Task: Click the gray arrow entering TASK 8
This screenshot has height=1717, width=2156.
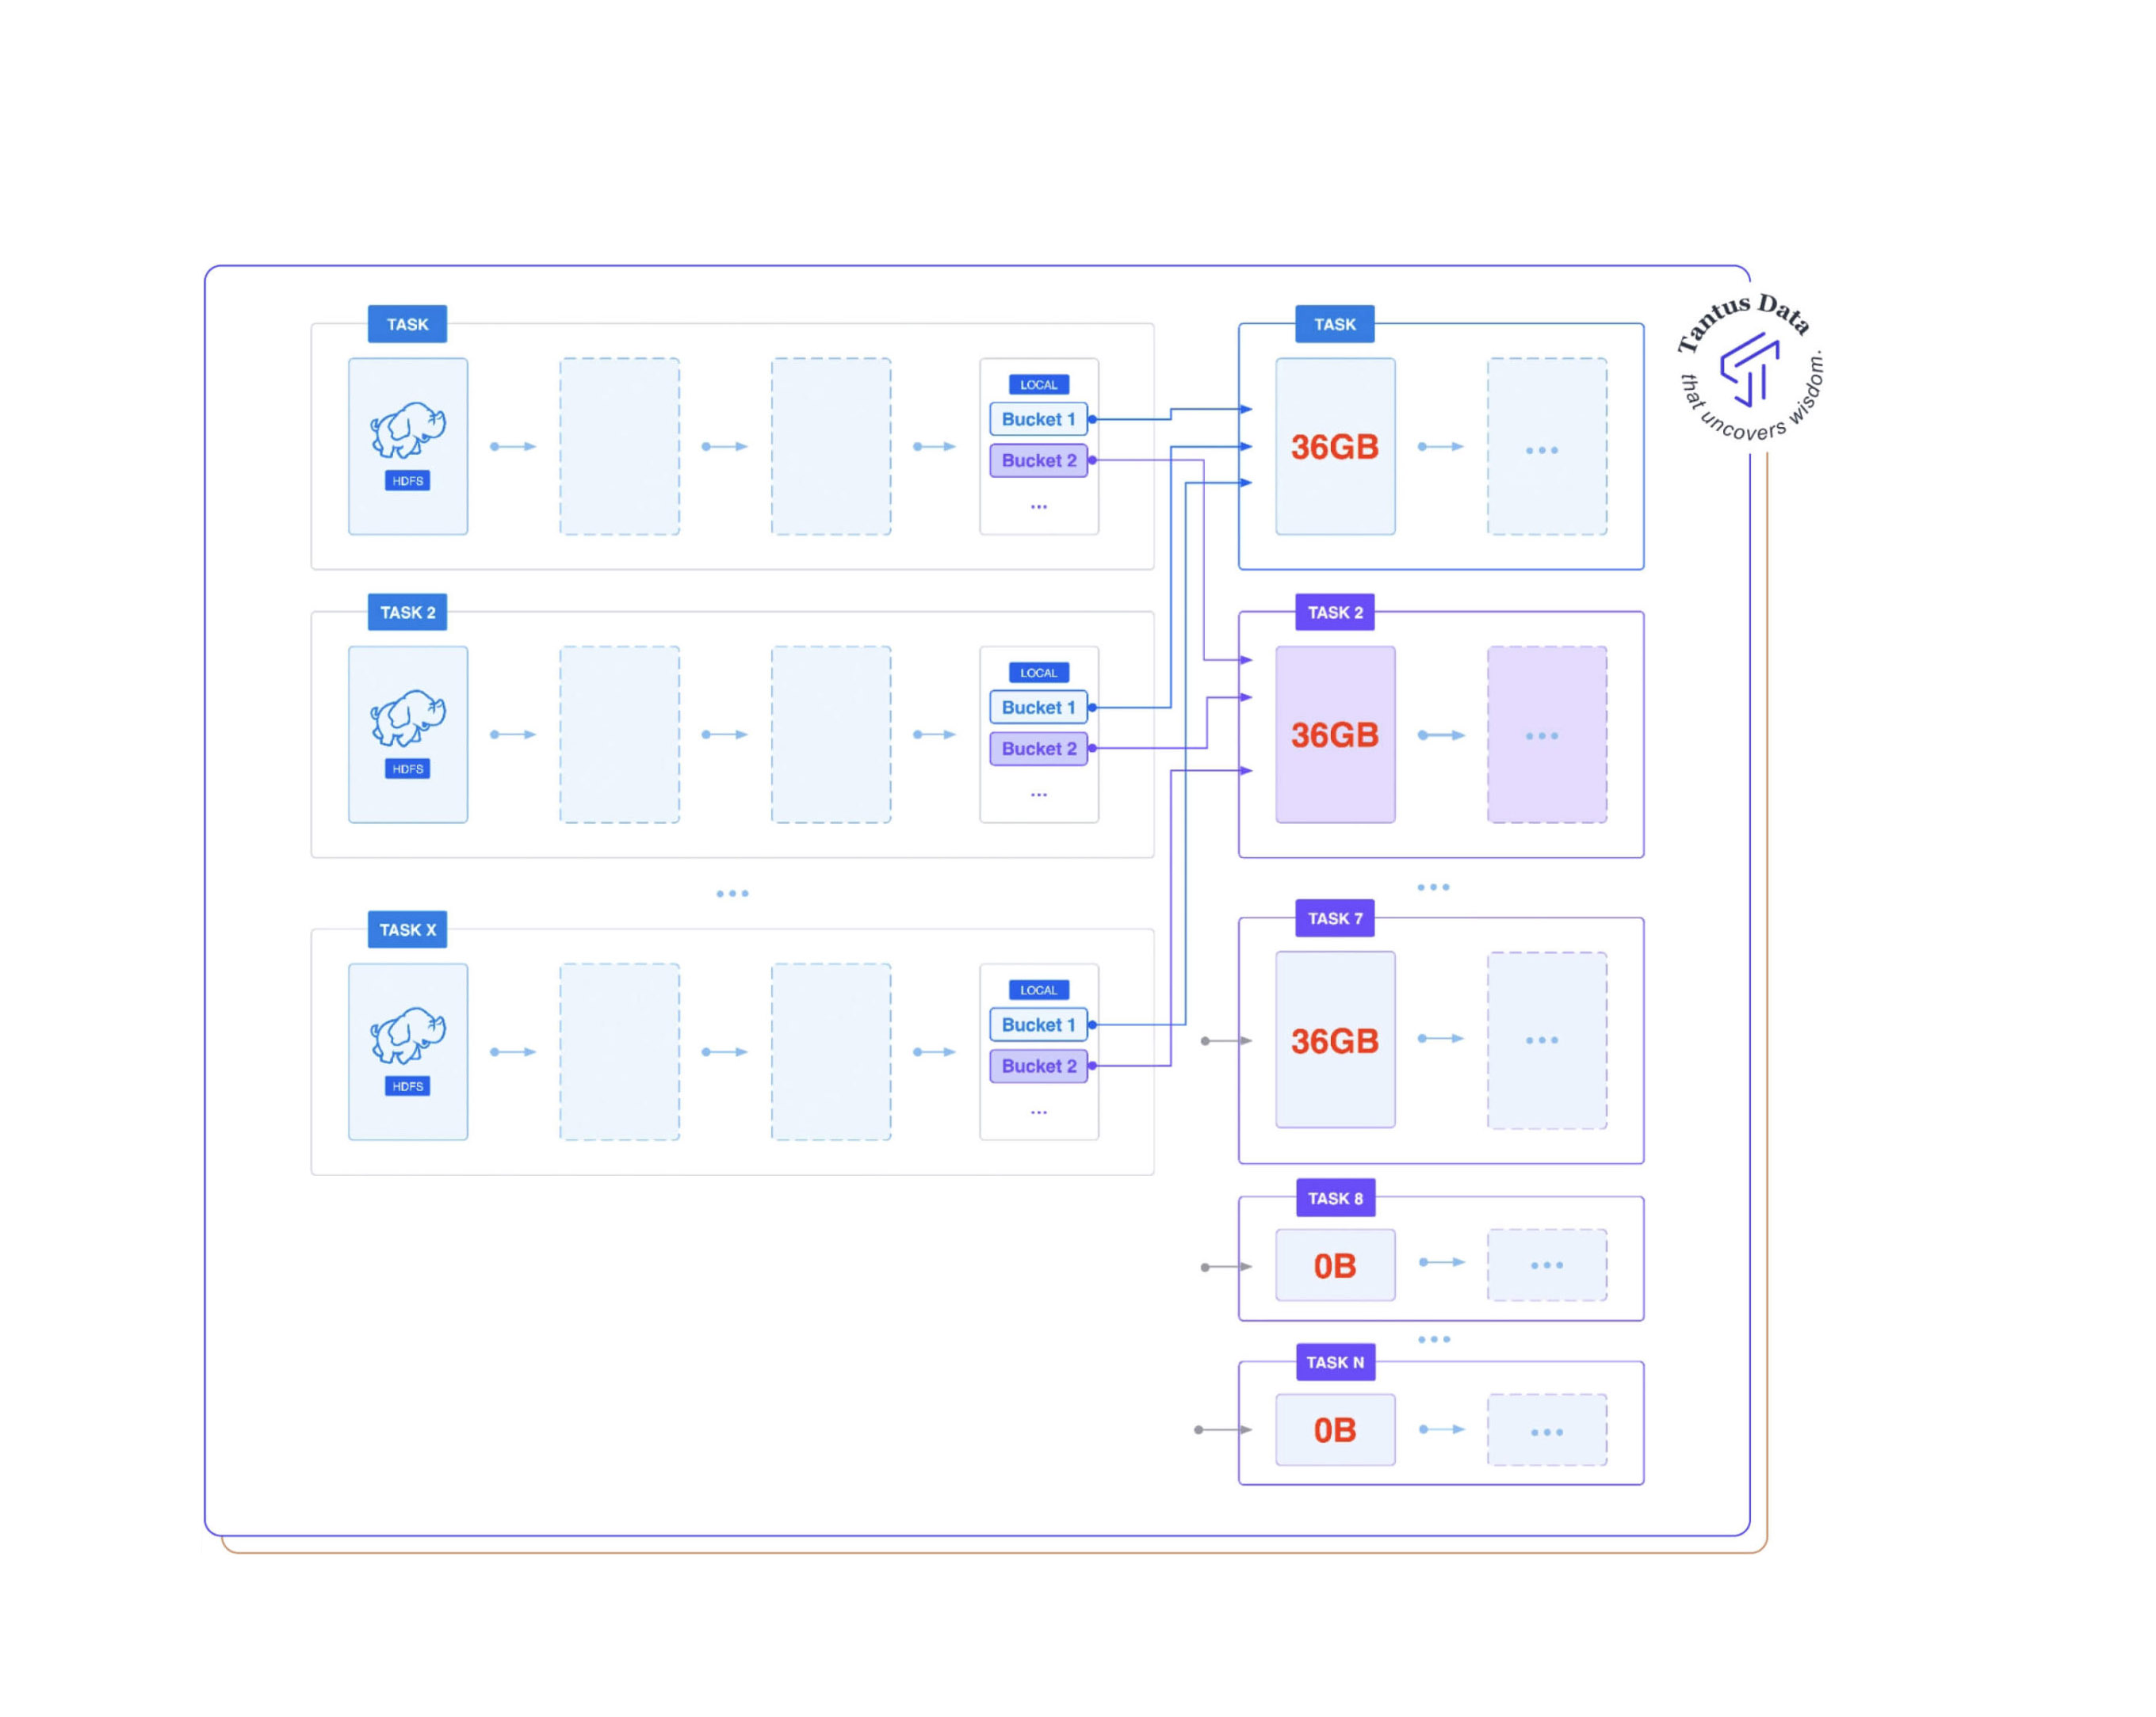Action: point(1226,1266)
